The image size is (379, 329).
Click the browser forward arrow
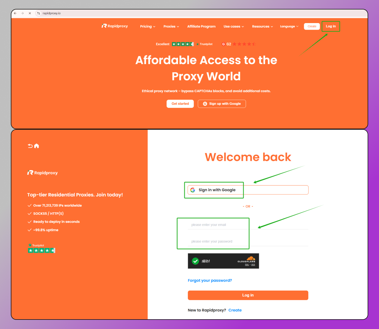pos(22,13)
